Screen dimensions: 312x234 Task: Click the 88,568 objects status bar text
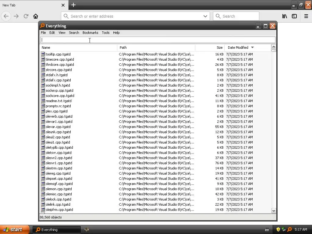click(51, 217)
